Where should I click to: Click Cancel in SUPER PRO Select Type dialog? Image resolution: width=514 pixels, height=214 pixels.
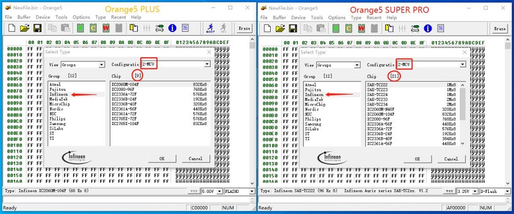point(451,159)
